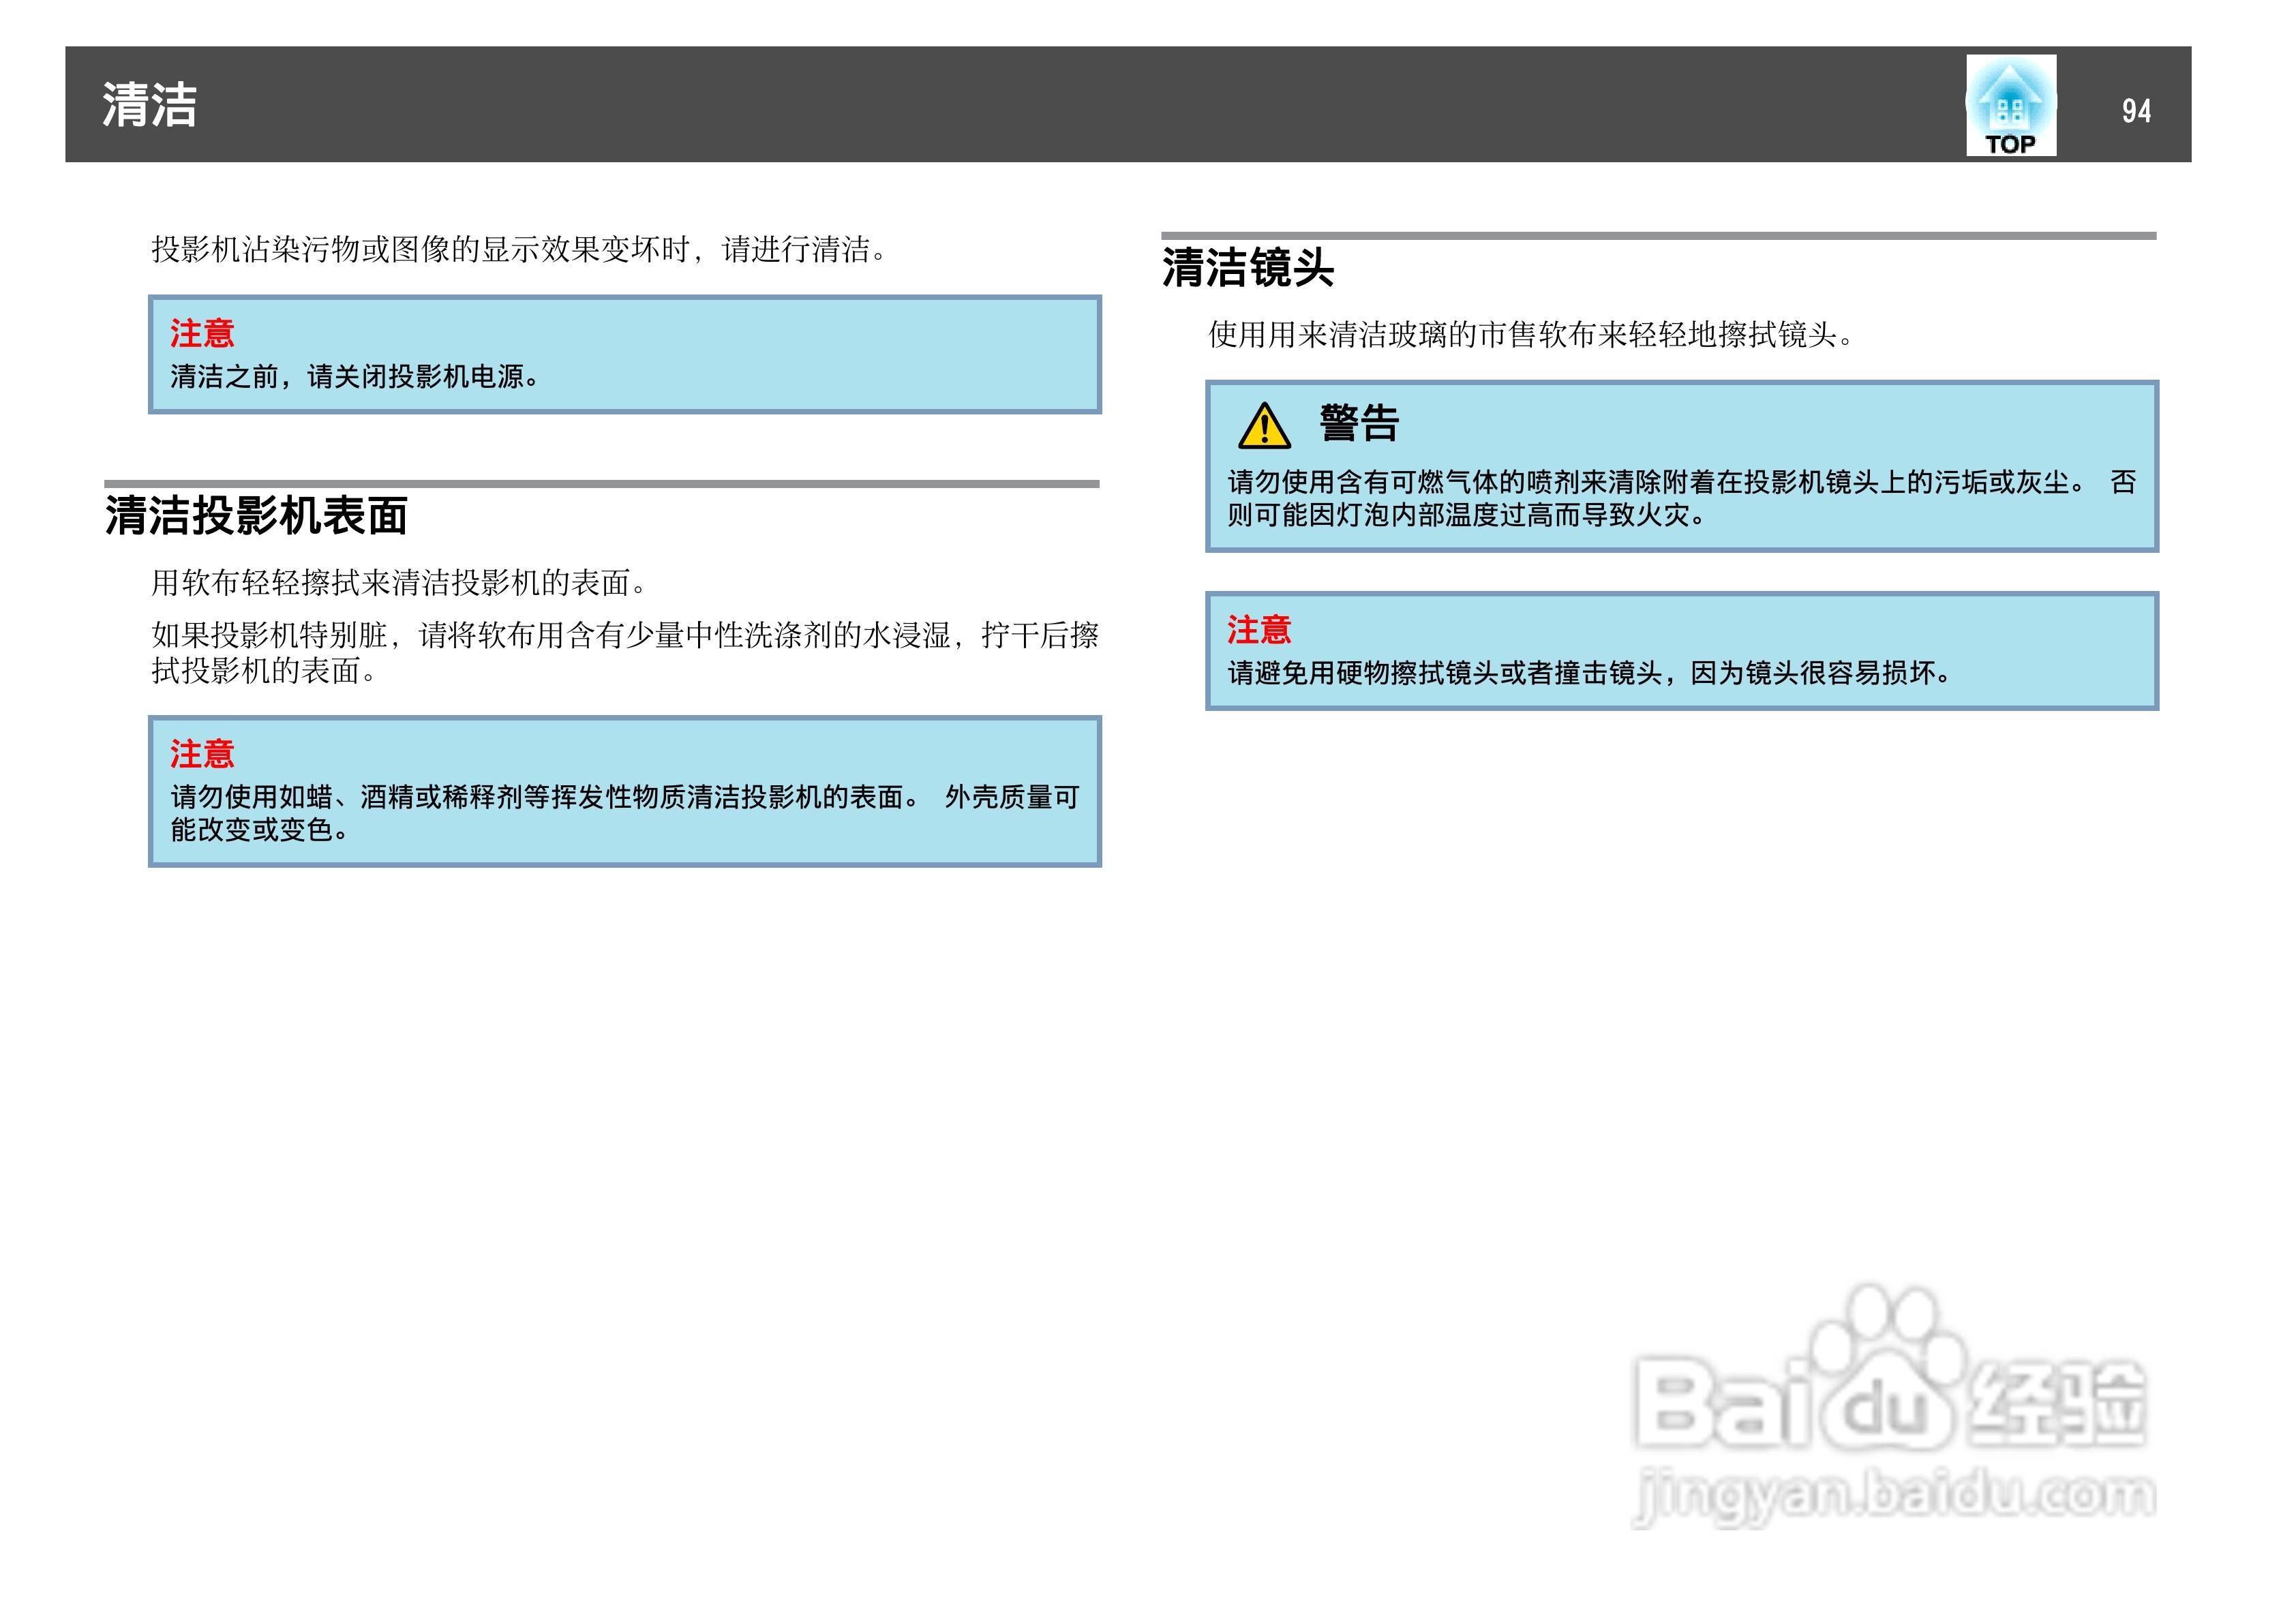Click the red 注意 label about volatile substances
2296x1623 pixels.
202,754
